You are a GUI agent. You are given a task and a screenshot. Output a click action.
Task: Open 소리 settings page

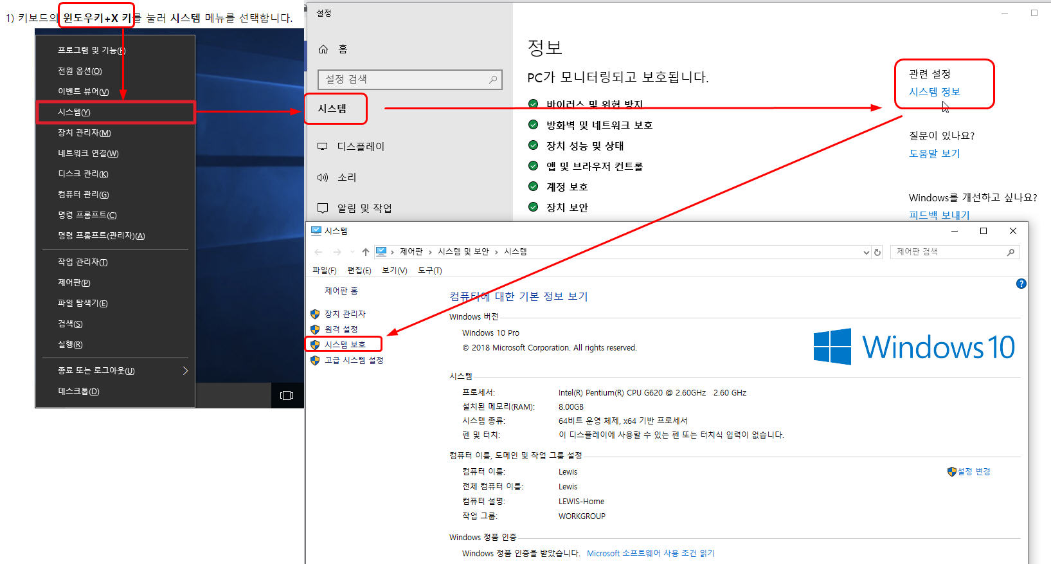[x=346, y=177]
